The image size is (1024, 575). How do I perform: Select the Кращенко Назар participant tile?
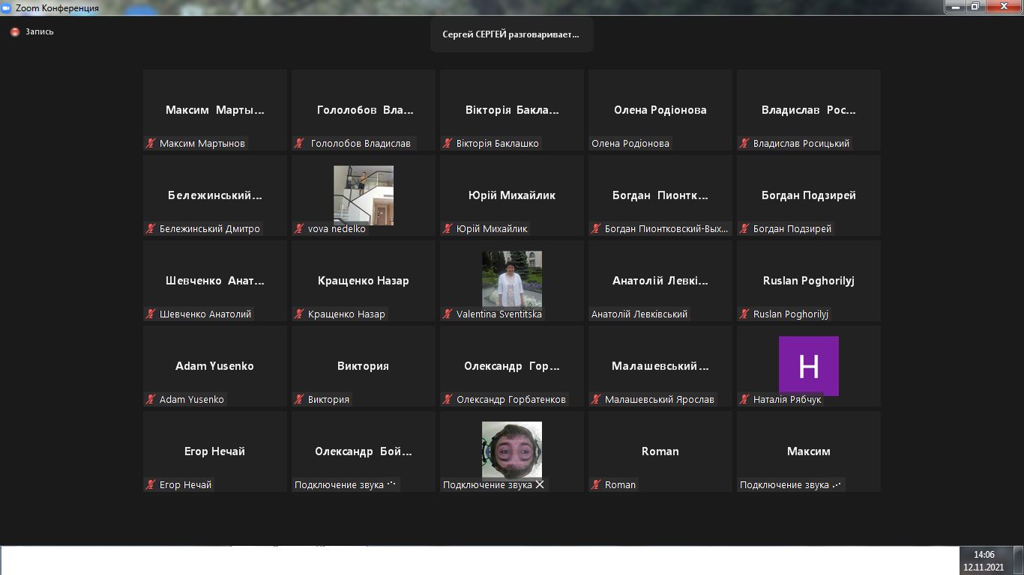(x=363, y=281)
